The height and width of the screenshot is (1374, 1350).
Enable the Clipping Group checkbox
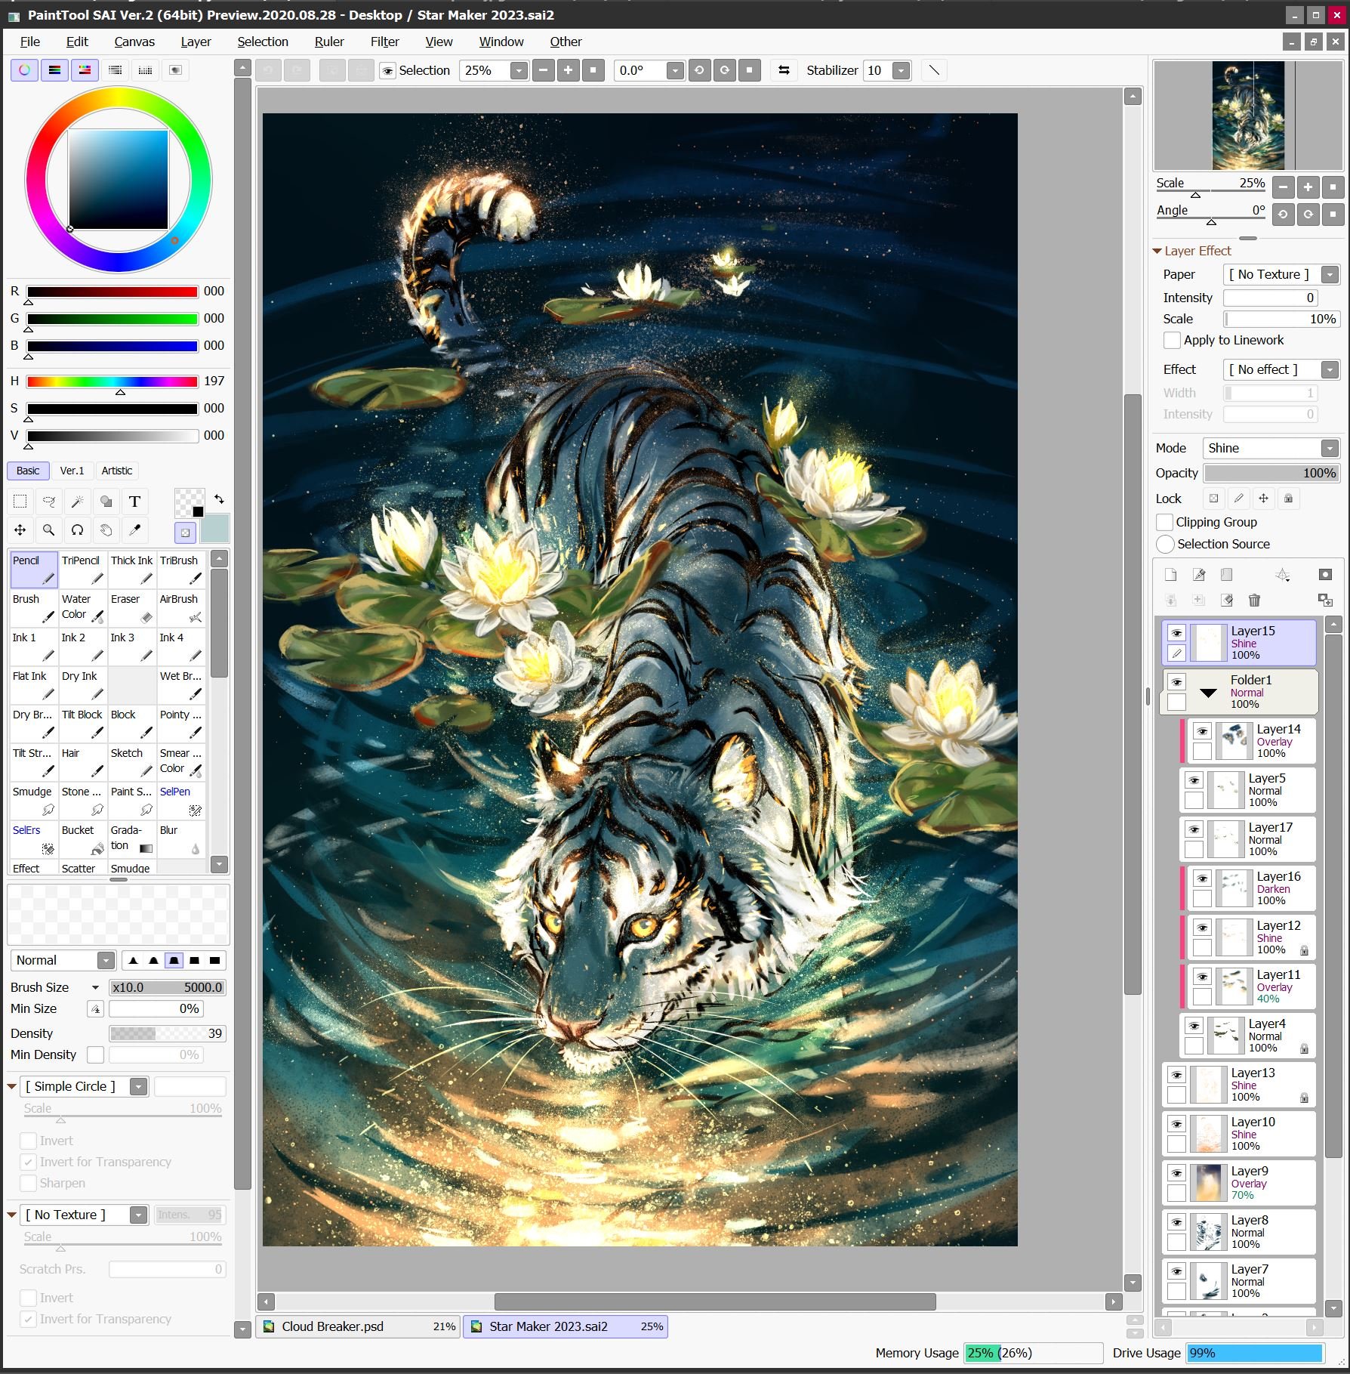coord(1164,522)
